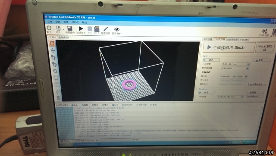Image resolution: width=276 pixels, height=156 pixels.
Task: Select the Move viewpoint four-arrow tool
Action: [x=53, y=50]
